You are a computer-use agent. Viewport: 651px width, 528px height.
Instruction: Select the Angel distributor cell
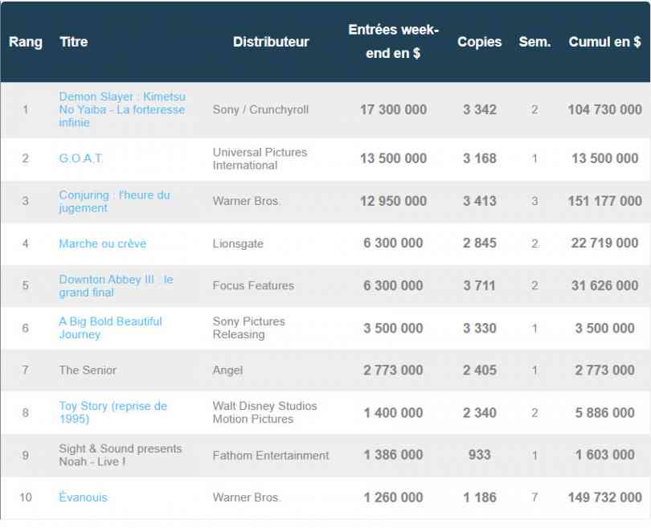pyautogui.click(x=227, y=370)
